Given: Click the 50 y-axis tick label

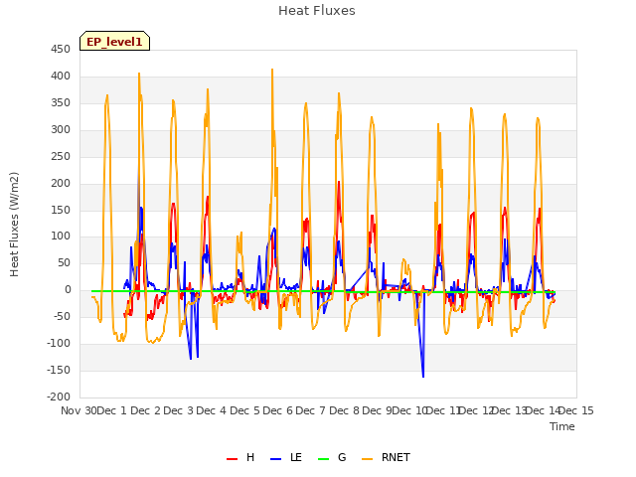Looking at the screenshot, I should tap(64, 262).
